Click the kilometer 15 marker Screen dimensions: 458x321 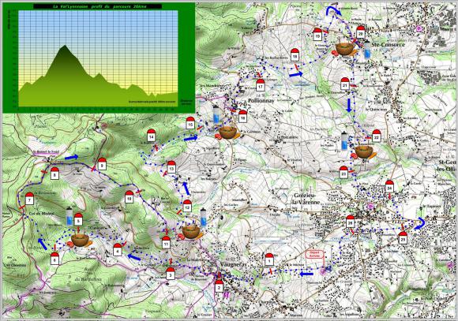coord(190,123)
